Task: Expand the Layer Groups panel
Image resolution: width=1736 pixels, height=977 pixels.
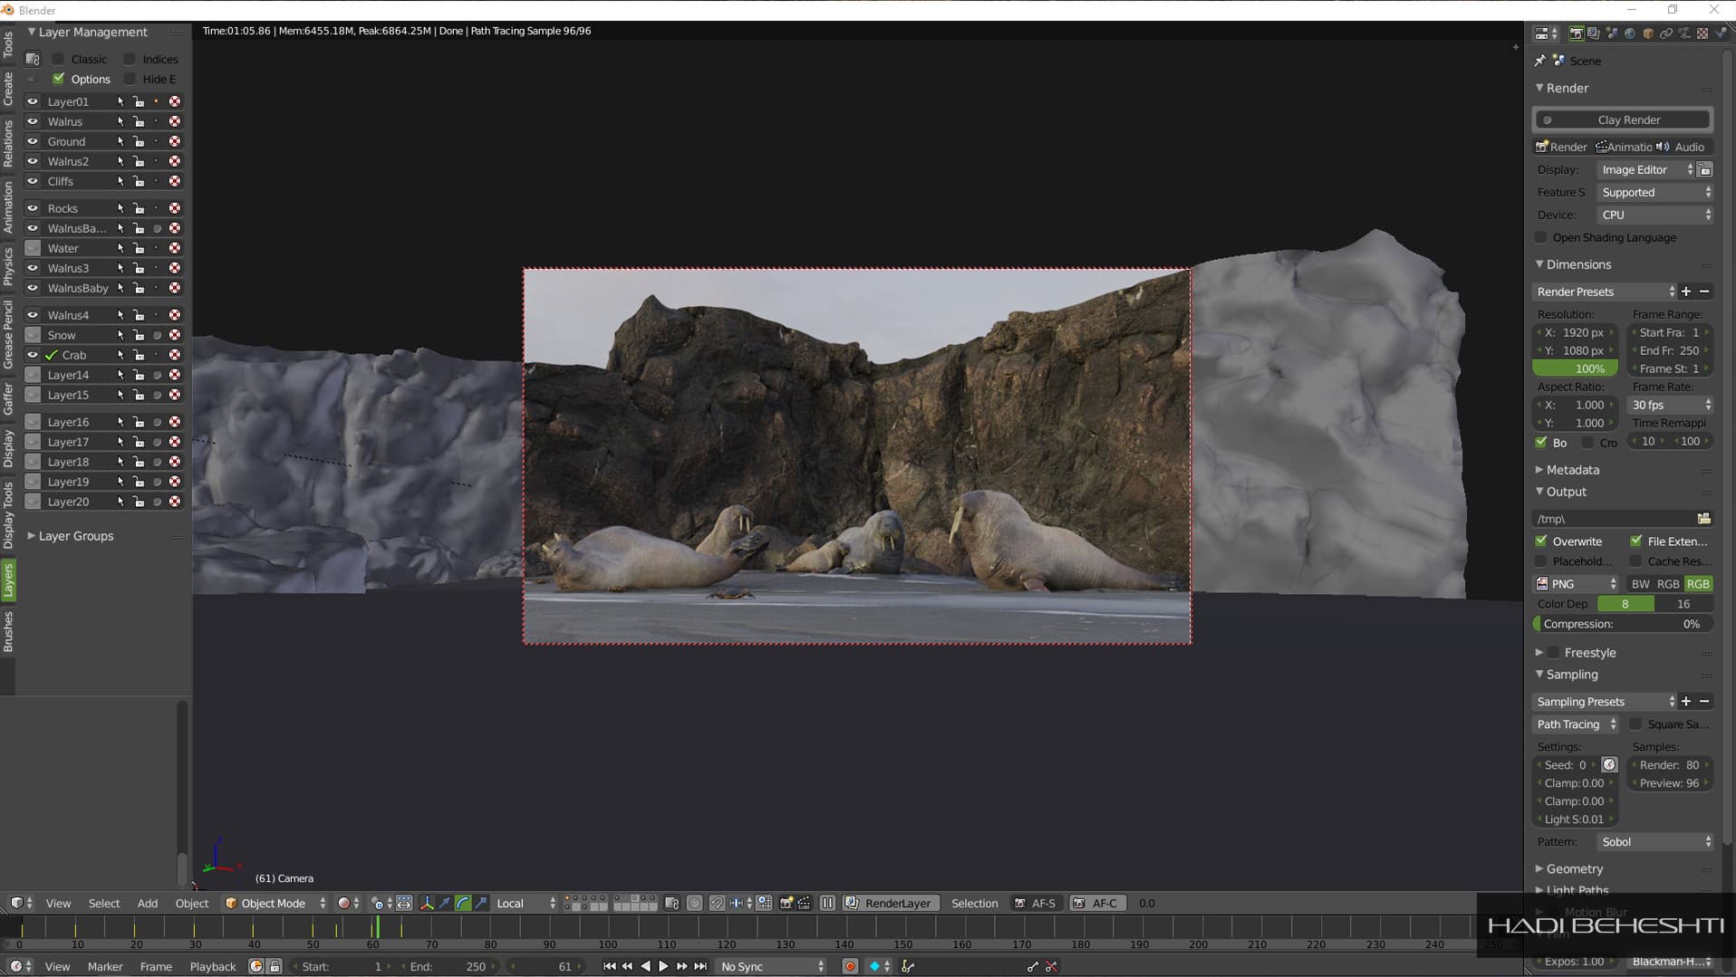Action: pyautogui.click(x=31, y=536)
